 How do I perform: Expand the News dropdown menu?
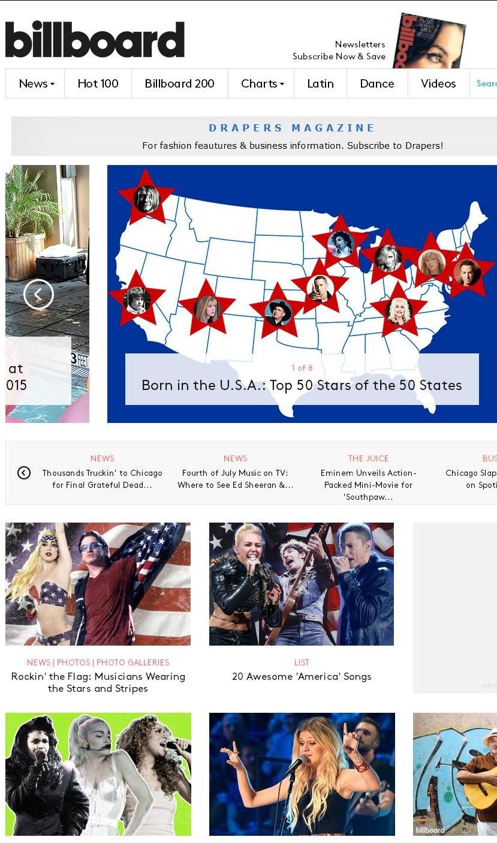click(x=35, y=83)
